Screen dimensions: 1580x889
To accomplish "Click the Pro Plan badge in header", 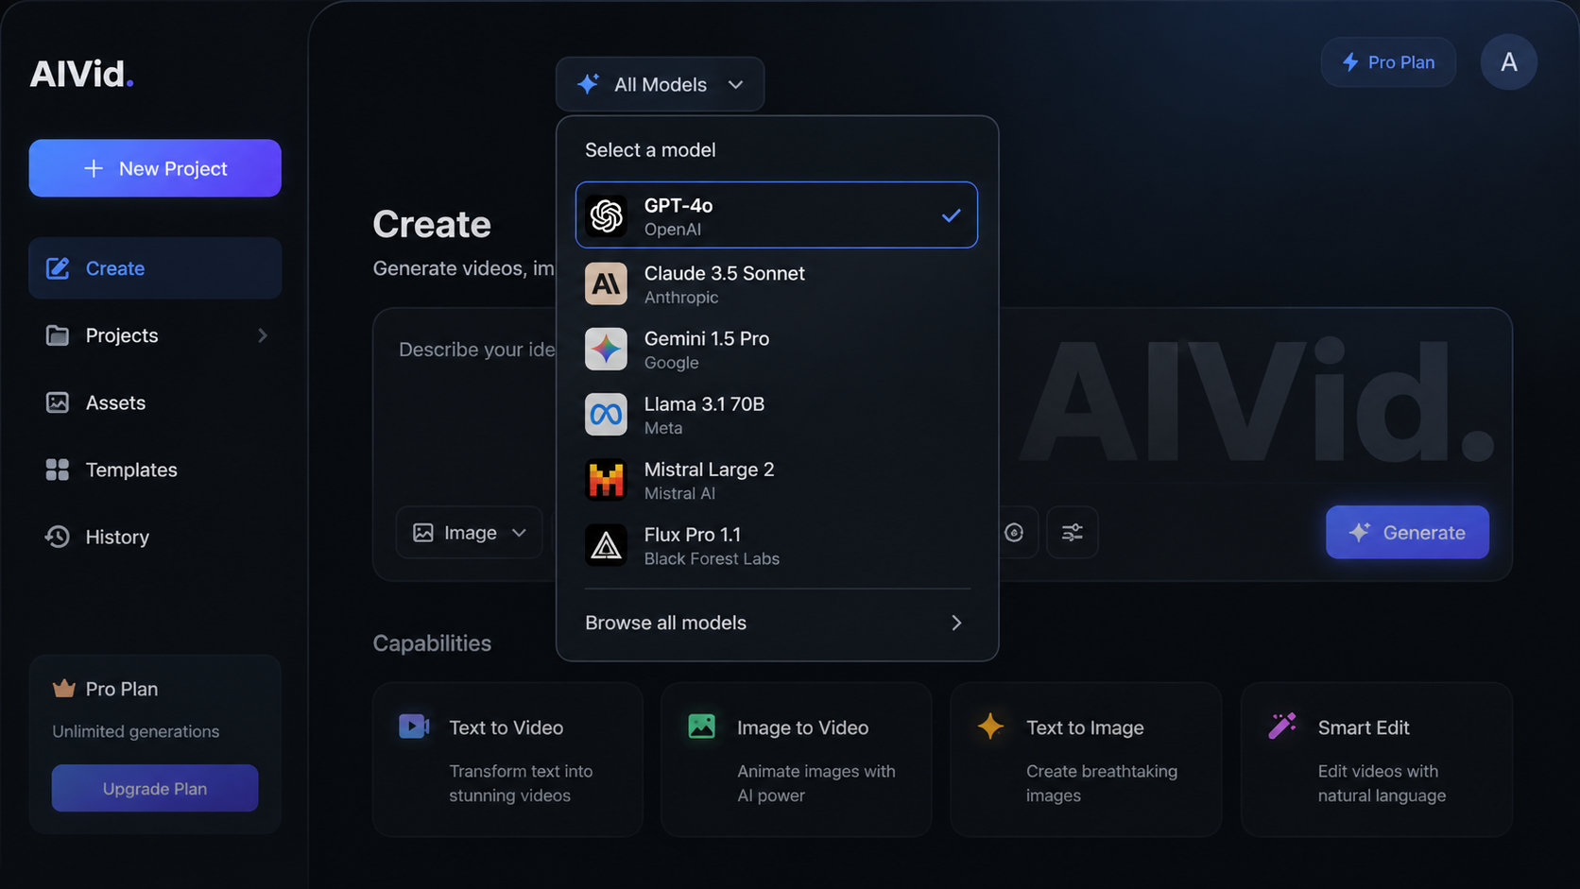I will point(1388,62).
